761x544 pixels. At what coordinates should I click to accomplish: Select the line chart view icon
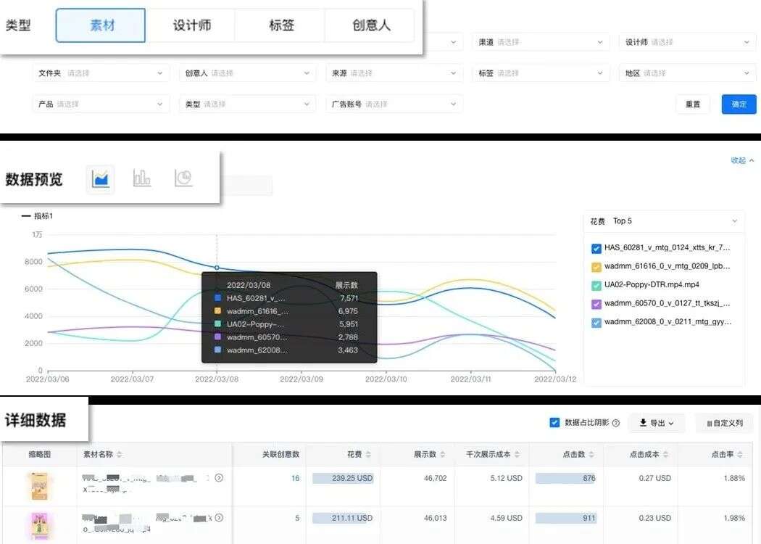pyautogui.click(x=99, y=178)
